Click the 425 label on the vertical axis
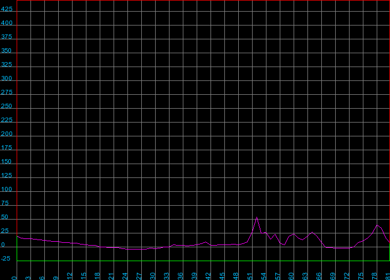Viewport: 390px width, 280px height. (x=7, y=9)
